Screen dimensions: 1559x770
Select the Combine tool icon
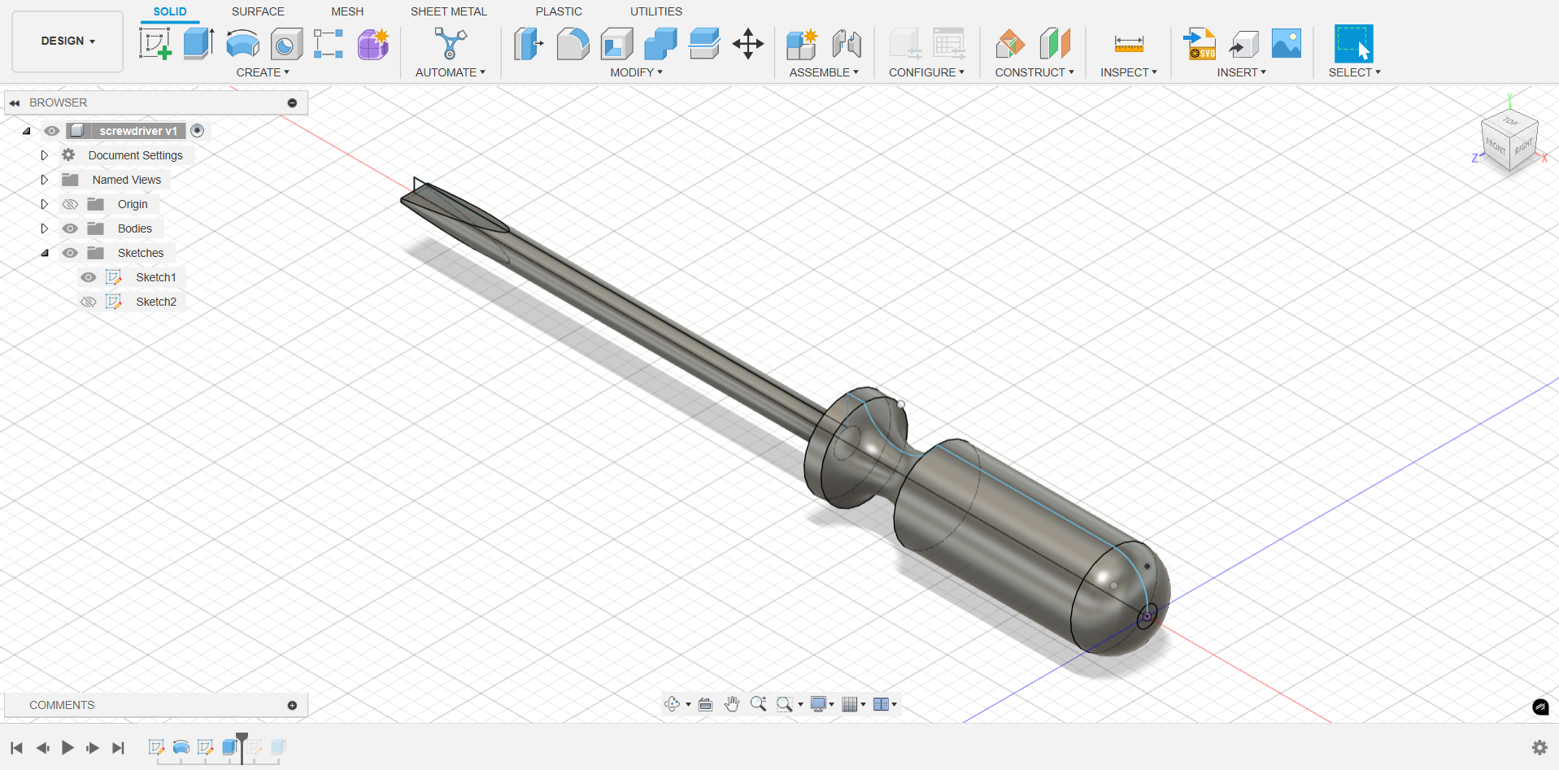pyautogui.click(x=660, y=44)
